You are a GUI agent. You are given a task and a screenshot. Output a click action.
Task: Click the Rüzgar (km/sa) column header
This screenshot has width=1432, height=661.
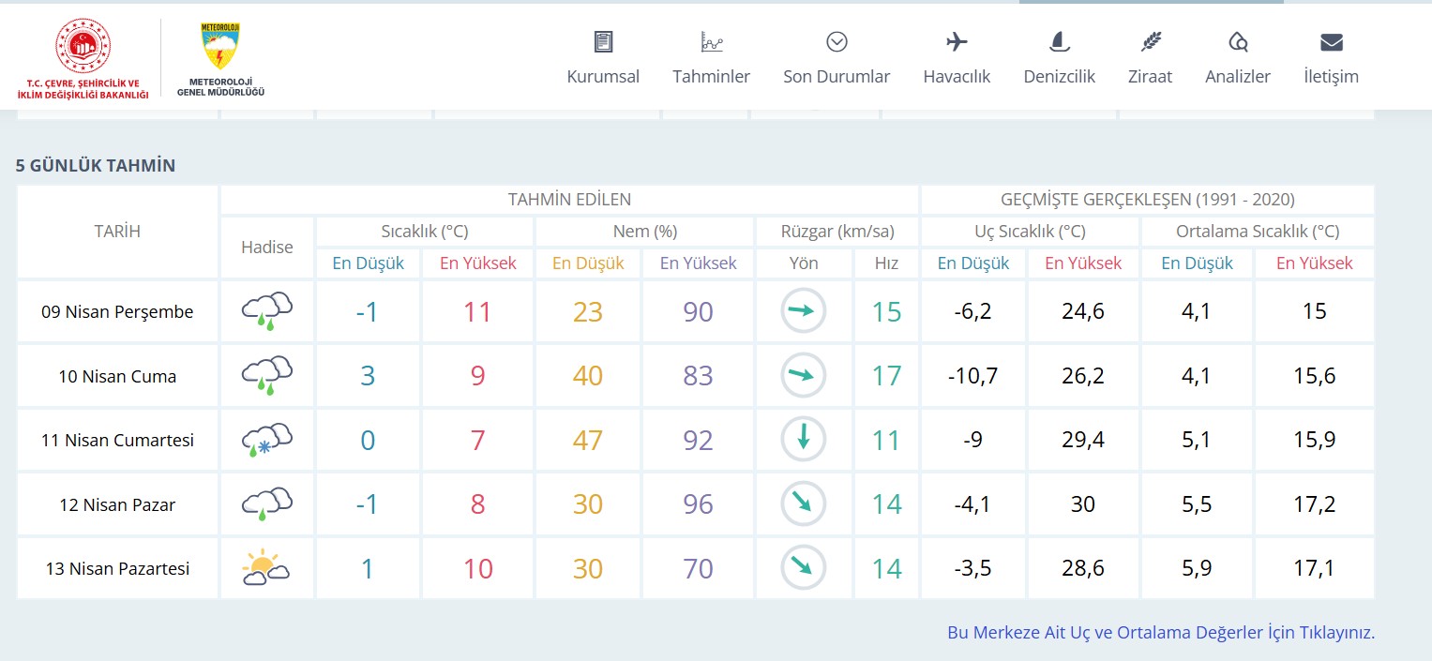[837, 232]
